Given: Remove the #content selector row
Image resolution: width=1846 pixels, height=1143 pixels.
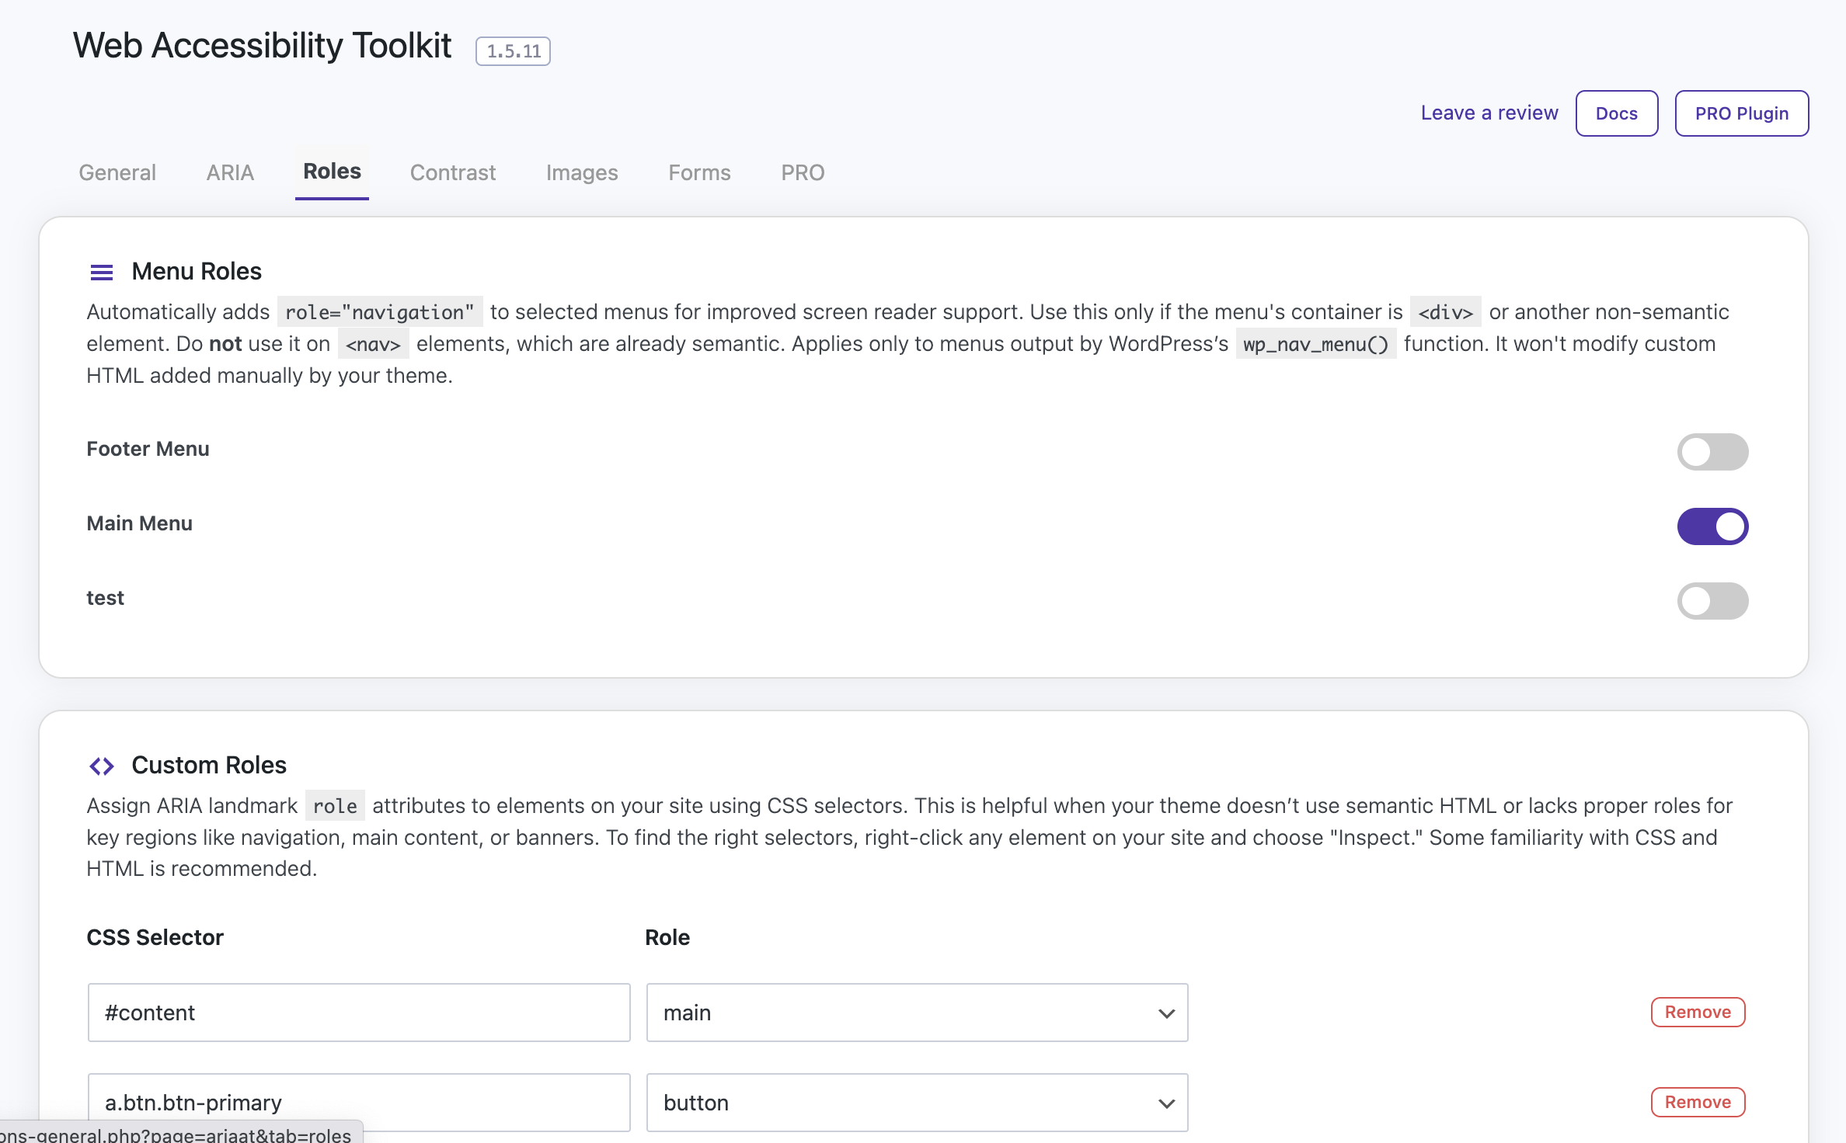Looking at the screenshot, I should coord(1698,1013).
